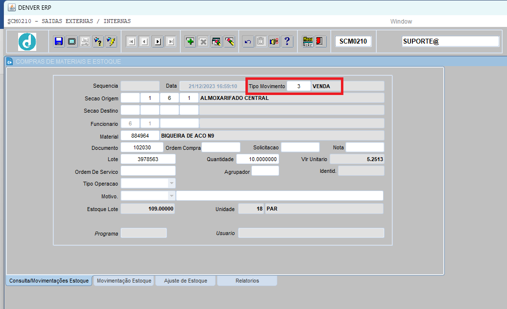This screenshot has width=507, height=309.
Task: Open SCM0210 Saidas Externas menu
Action: click(69, 22)
